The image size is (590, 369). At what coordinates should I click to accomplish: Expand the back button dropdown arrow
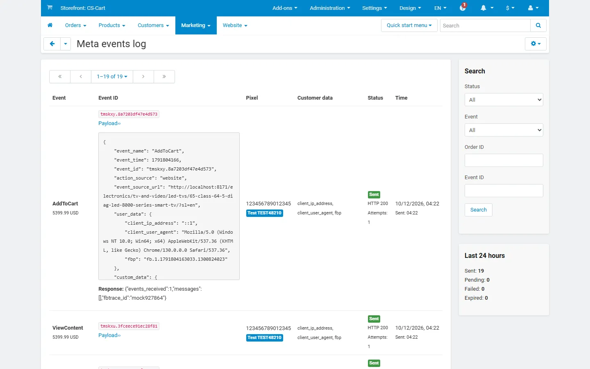pyautogui.click(x=66, y=44)
